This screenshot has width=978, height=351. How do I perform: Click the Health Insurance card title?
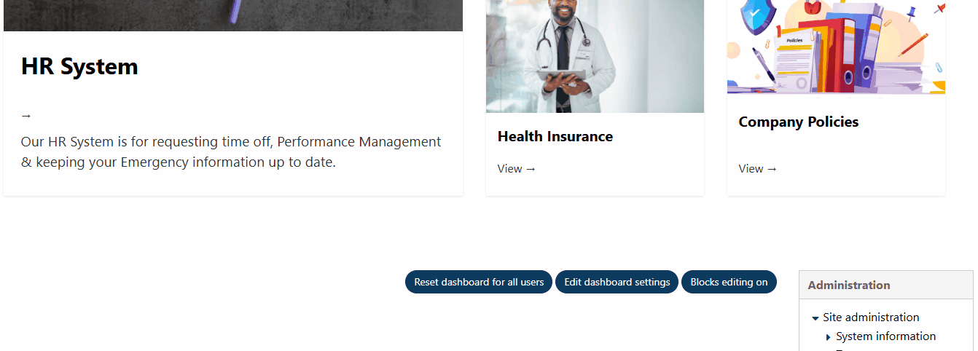(x=555, y=136)
